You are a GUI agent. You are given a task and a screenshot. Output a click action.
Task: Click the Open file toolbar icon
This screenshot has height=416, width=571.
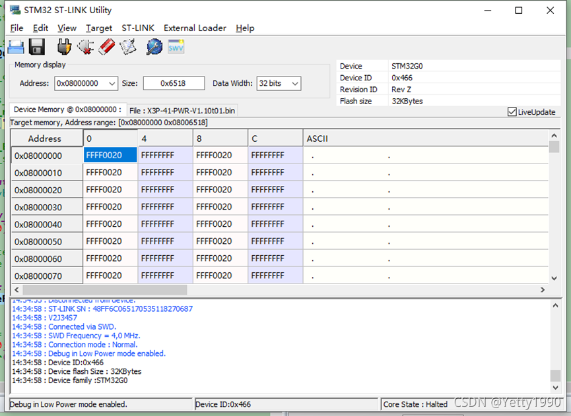[x=16, y=47]
